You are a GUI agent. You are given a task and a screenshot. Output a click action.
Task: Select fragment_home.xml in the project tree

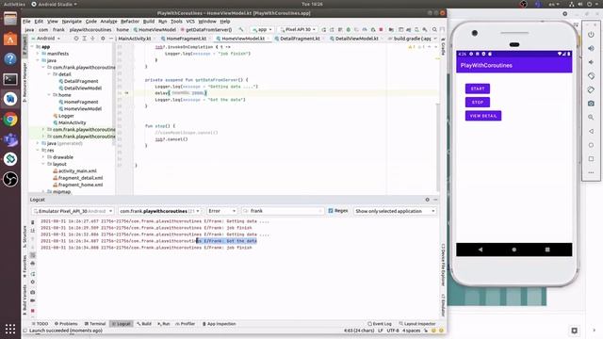[x=77, y=185]
